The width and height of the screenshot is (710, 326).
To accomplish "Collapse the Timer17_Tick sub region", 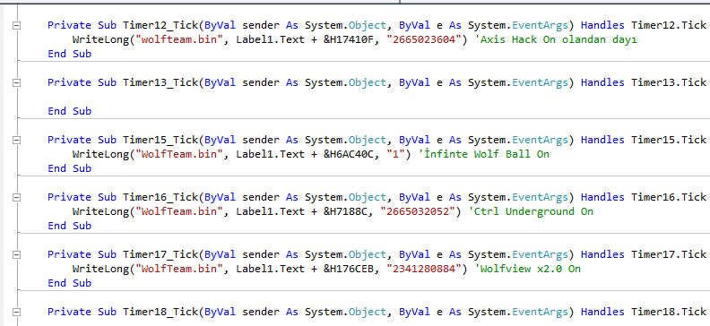I will tap(16, 254).
